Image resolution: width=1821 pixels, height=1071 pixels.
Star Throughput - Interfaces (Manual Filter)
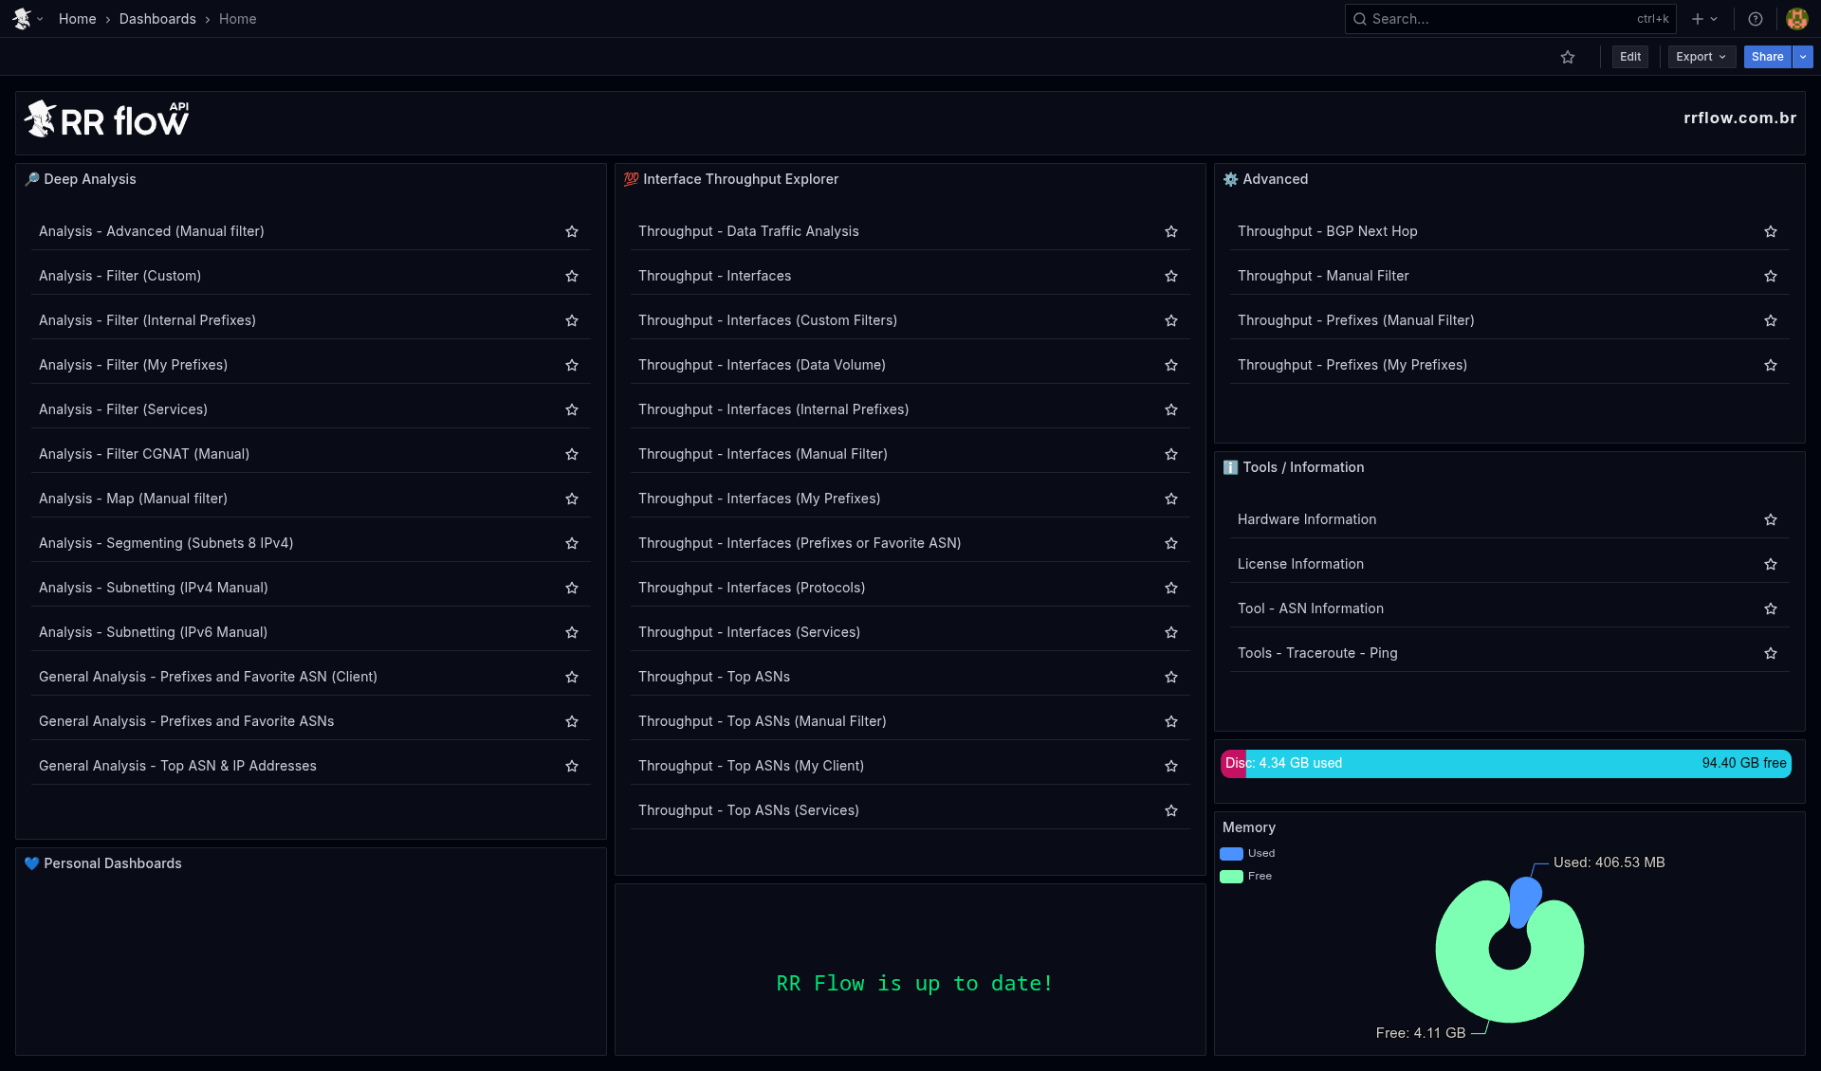pyautogui.click(x=1171, y=454)
